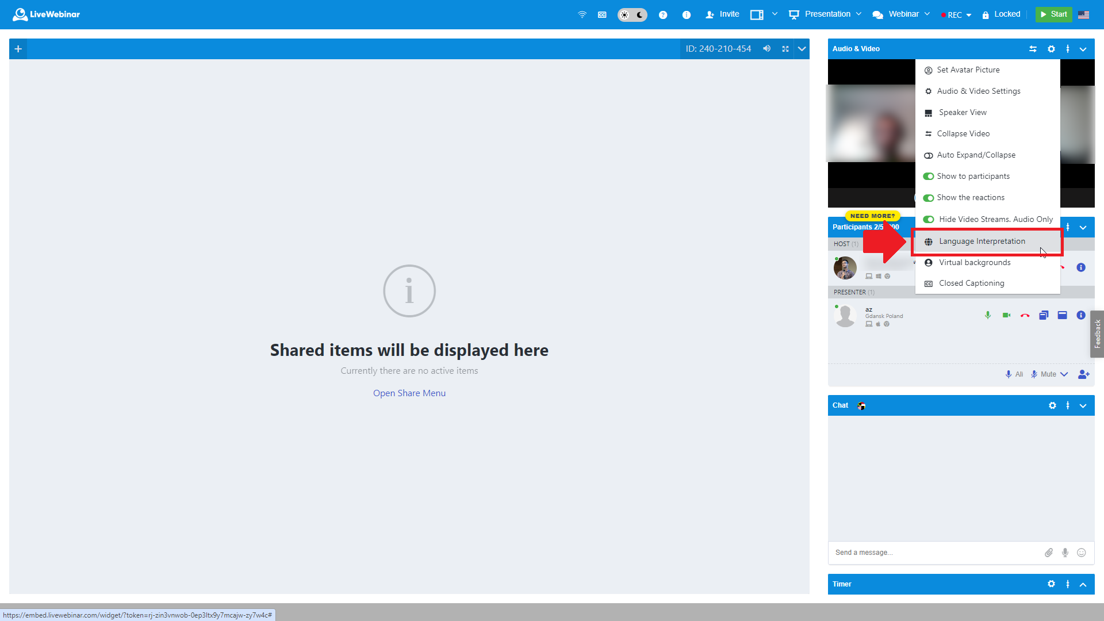Screen dimensions: 1104x621
Task: Disable Show to participants
Action: (929, 176)
